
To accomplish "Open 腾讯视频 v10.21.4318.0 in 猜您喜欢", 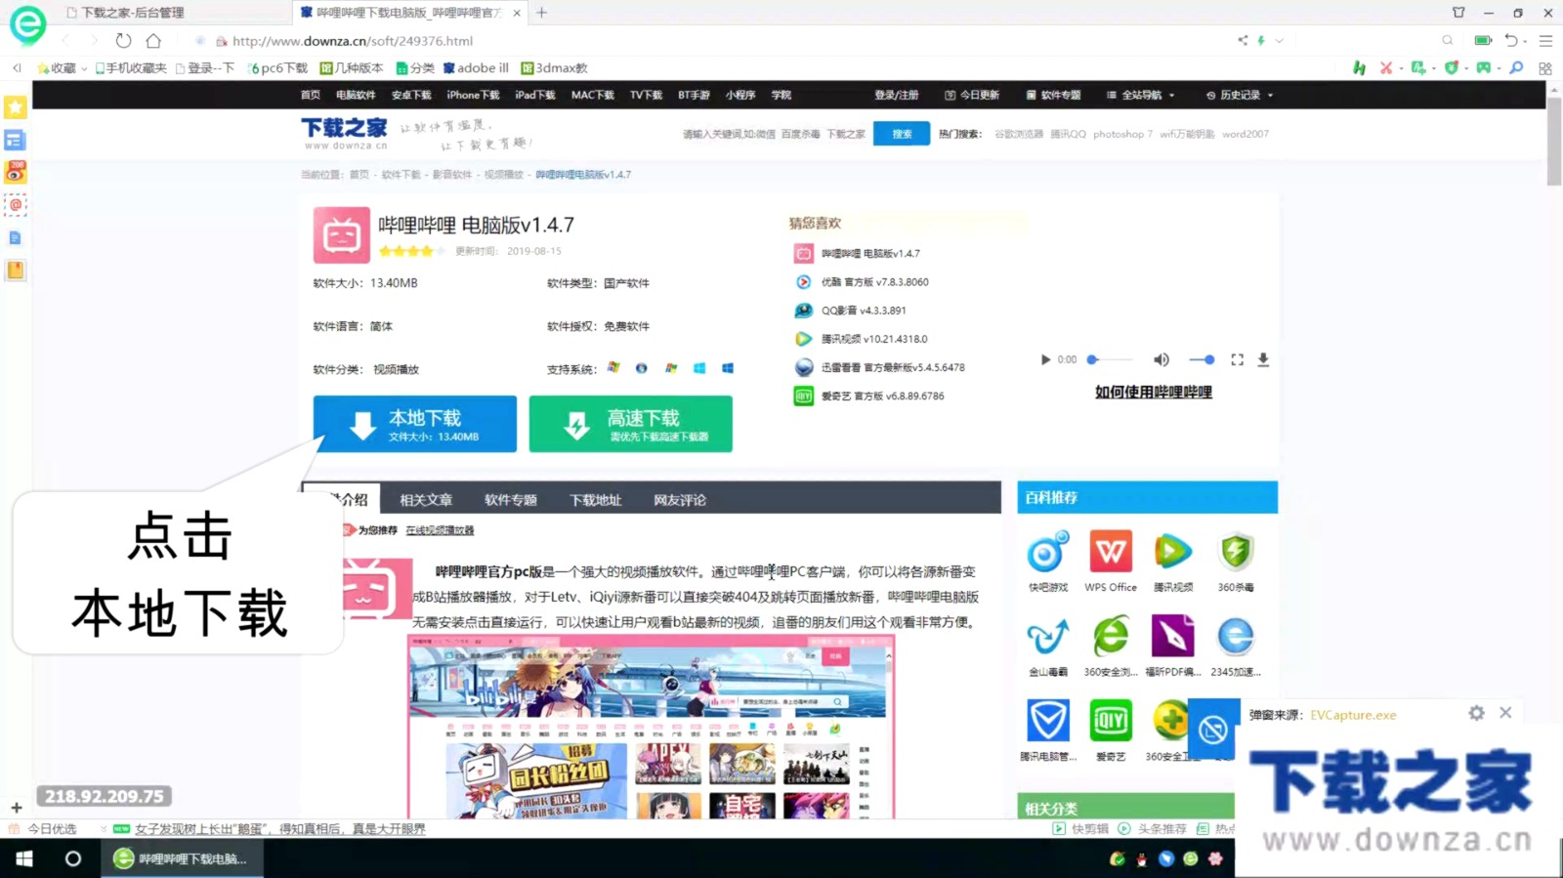I will pos(874,339).
